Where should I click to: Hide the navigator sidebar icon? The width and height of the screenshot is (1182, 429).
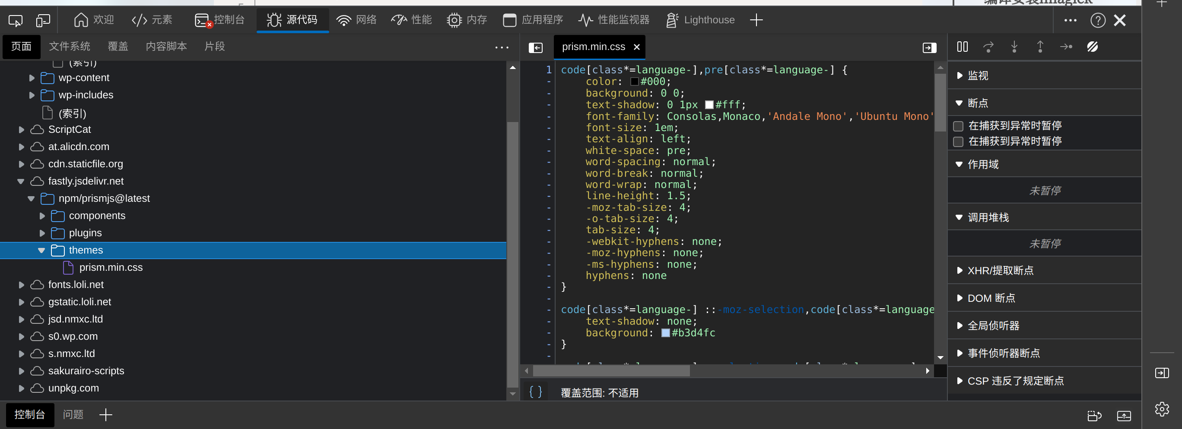pyautogui.click(x=535, y=47)
